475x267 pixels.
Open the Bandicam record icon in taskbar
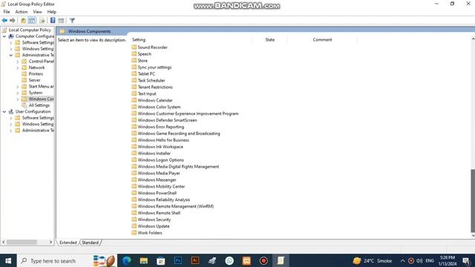click(263, 260)
